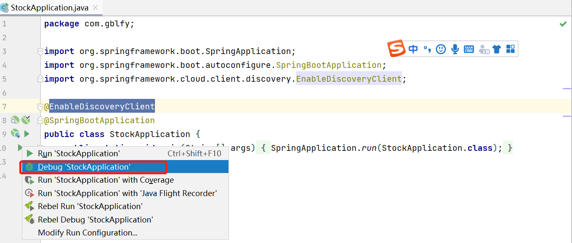
Task: Toggle the fold marker at @EnableDiscoveryClient line 7
Action: 40,106
